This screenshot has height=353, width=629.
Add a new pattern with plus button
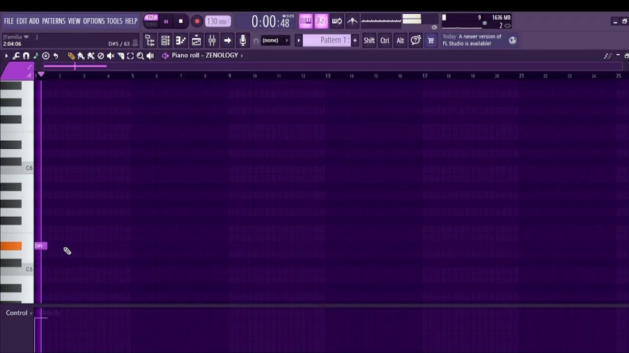coord(355,40)
